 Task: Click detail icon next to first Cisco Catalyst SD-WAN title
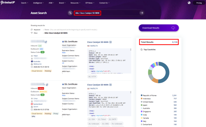click(111, 42)
